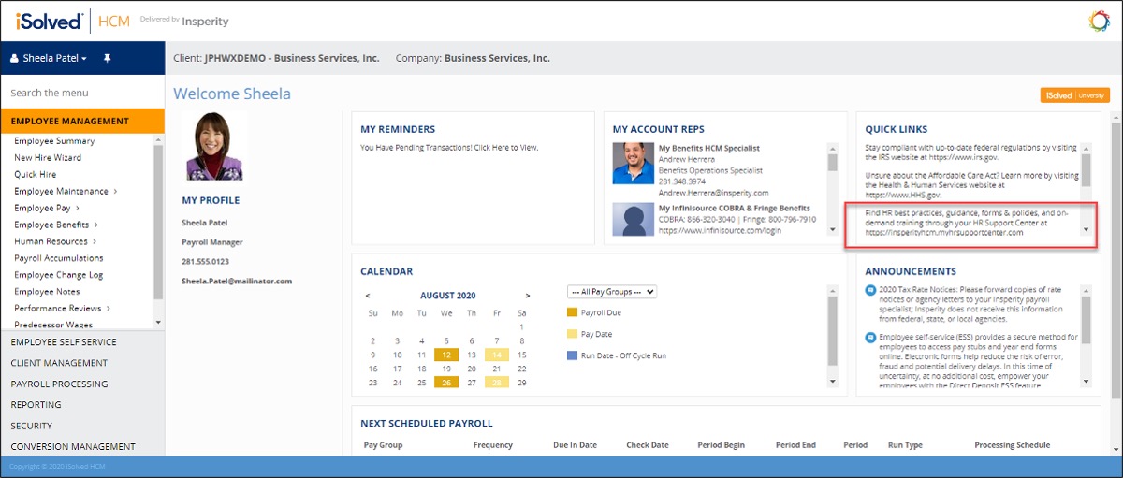
Task: Click the Processing Schedule column header
Action: (x=1012, y=445)
